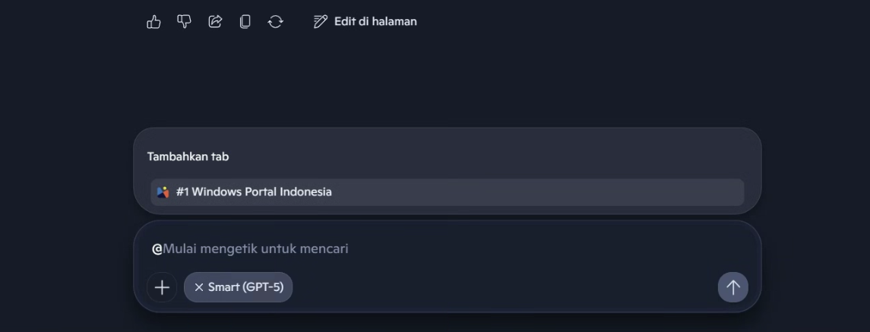Open the Smart (GPT-5) model selector chip
This screenshot has height=332, width=870.
point(245,287)
